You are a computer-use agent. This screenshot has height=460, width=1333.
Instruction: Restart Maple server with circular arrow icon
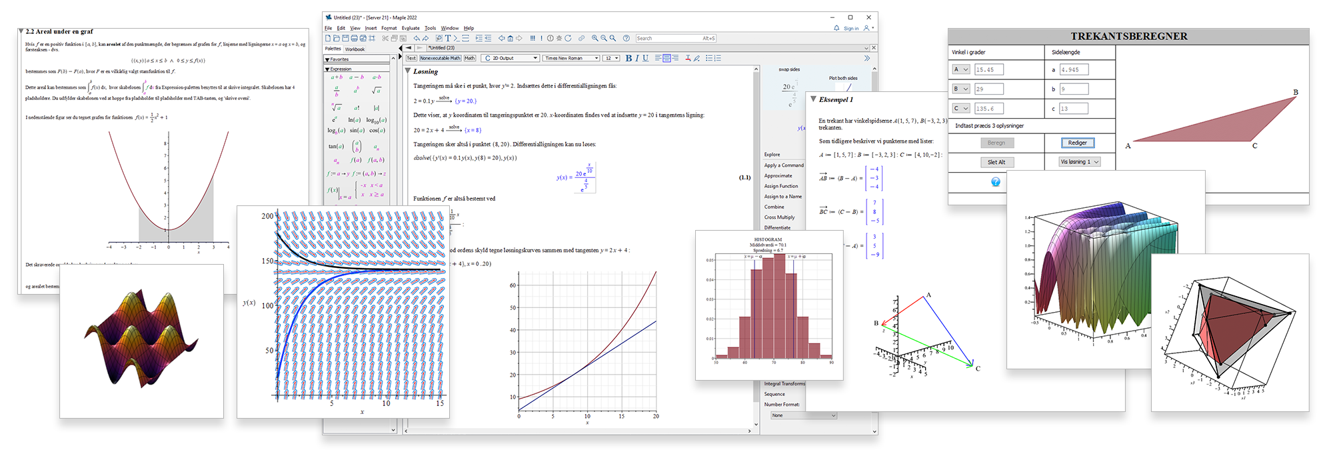coord(568,38)
